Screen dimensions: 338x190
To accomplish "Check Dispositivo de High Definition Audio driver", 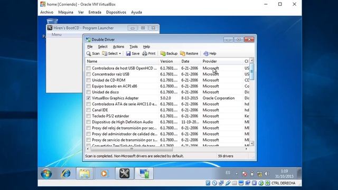I will coord(88,122).
